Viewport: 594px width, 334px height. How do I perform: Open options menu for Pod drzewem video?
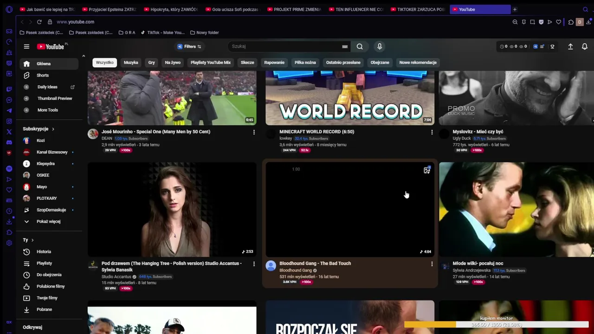tap(254, 264)
